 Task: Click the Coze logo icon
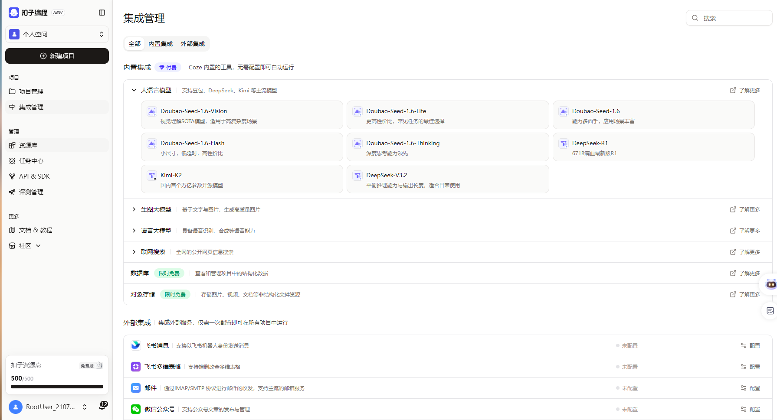(14, 13)
